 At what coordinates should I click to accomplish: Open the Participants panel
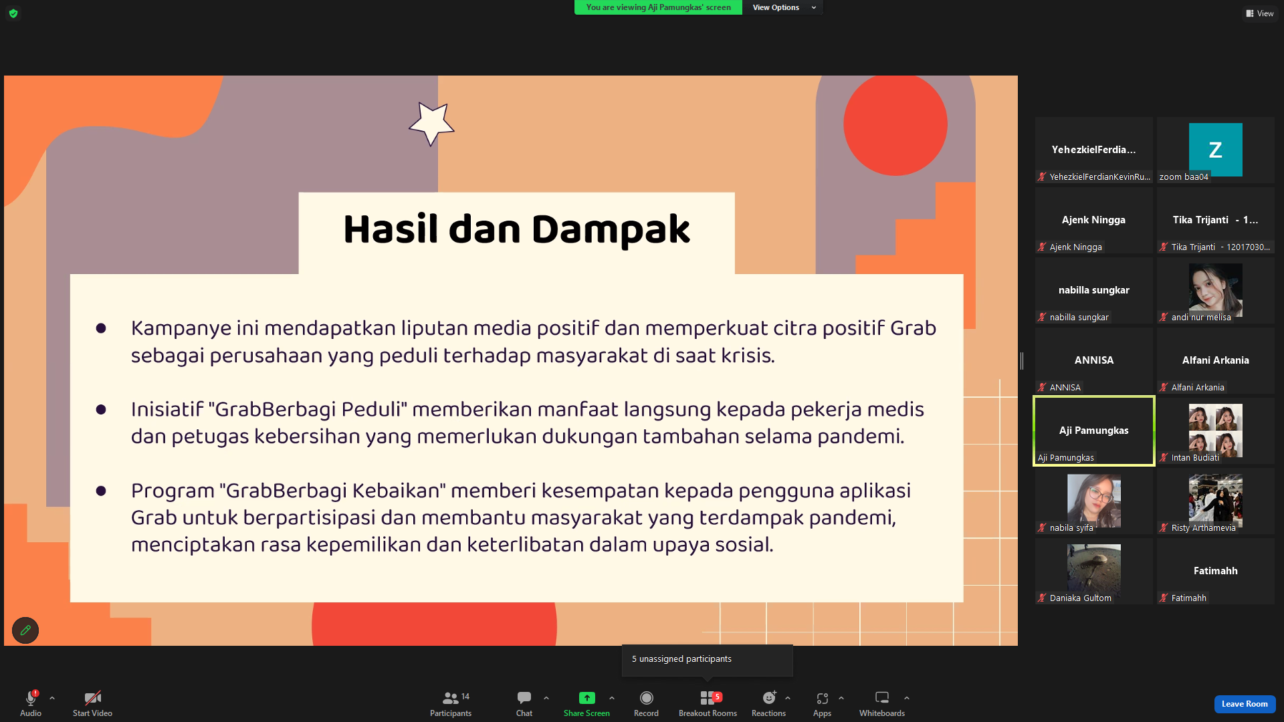pyautogui.click(x=451, y=703)
